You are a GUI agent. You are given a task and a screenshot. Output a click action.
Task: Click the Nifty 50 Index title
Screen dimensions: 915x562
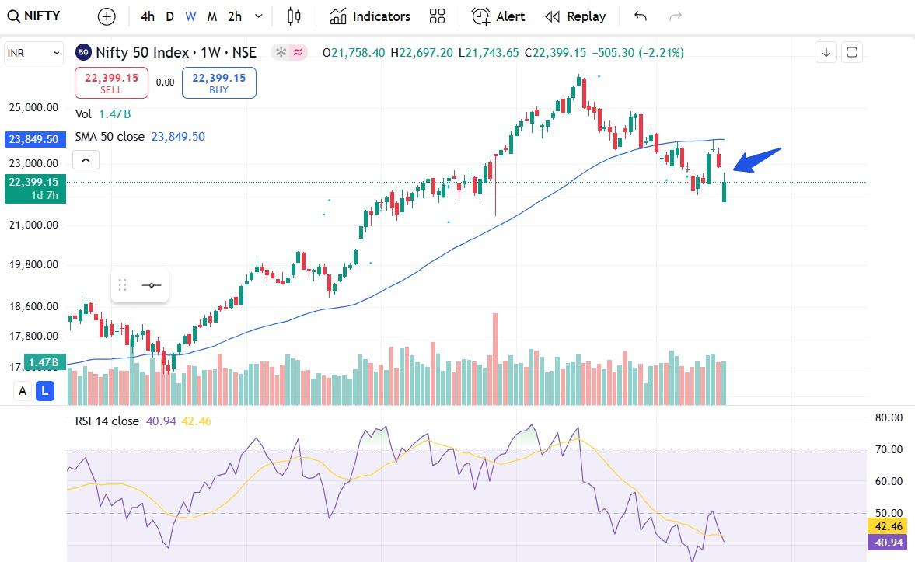click(176, 53)
